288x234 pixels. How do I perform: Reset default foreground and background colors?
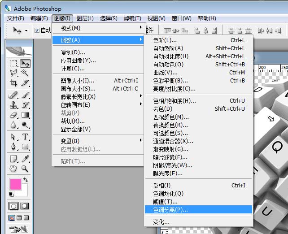click(x=11, y=195)
